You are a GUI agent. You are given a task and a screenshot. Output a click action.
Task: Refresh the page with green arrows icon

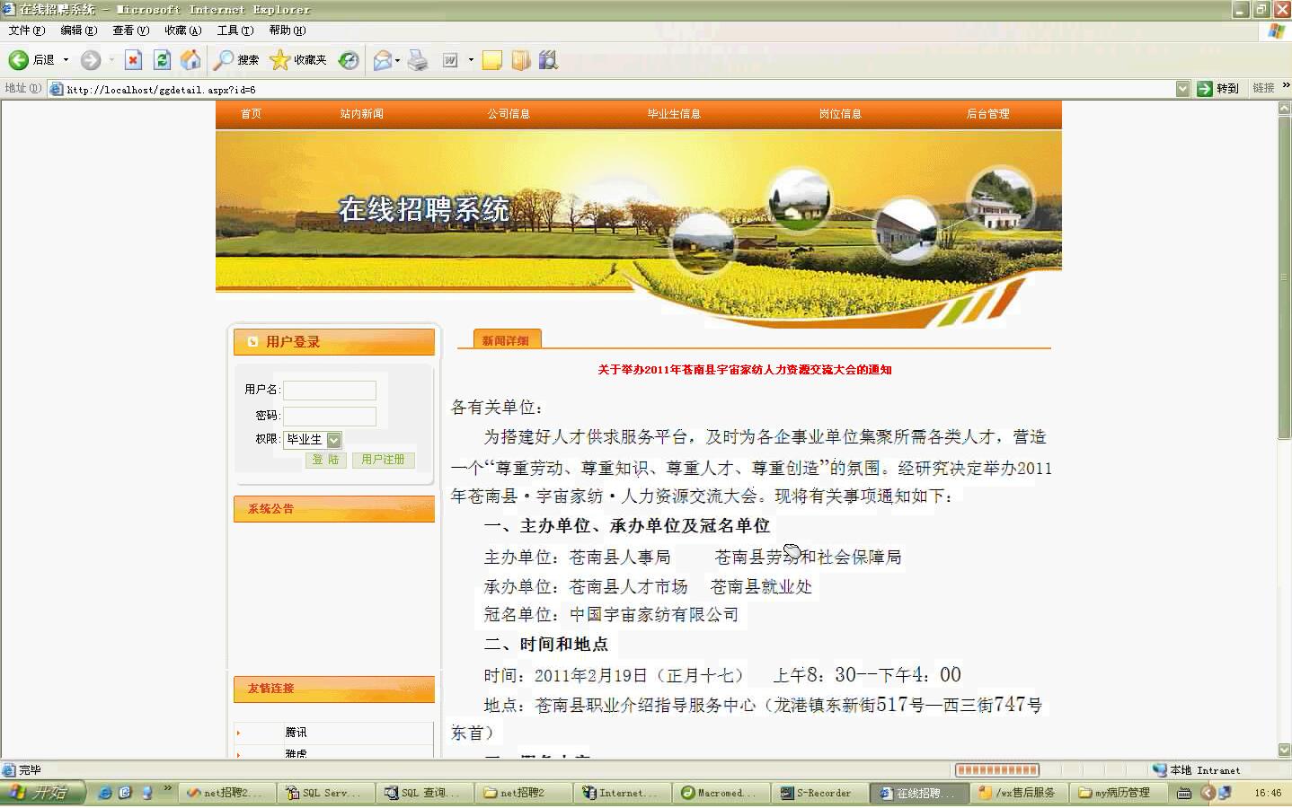click(162, 60)
